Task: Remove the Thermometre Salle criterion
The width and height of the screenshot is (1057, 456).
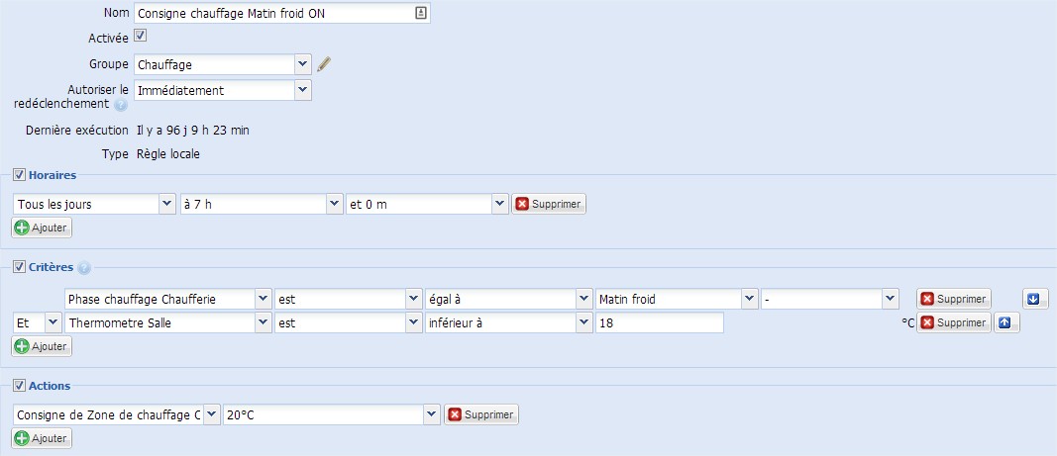Action: pos(954,322)
